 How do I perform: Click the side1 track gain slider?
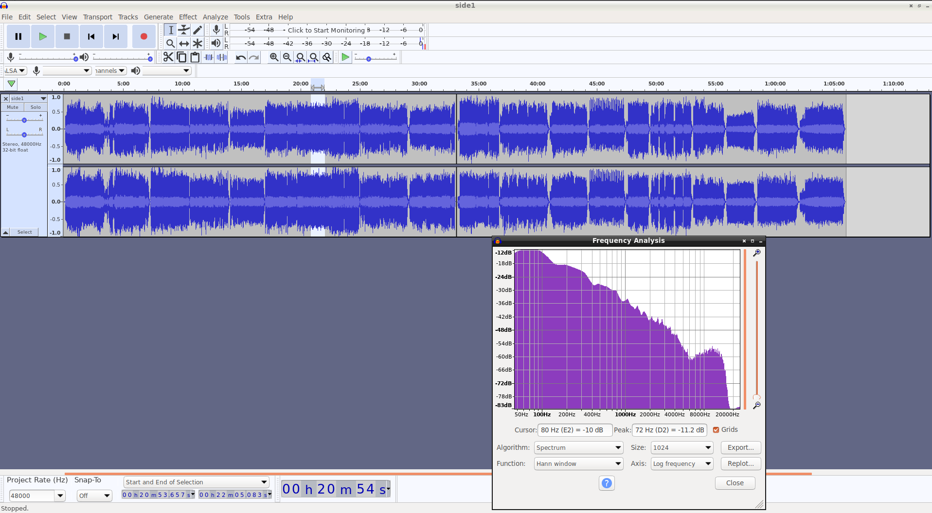tap(24, 120)
